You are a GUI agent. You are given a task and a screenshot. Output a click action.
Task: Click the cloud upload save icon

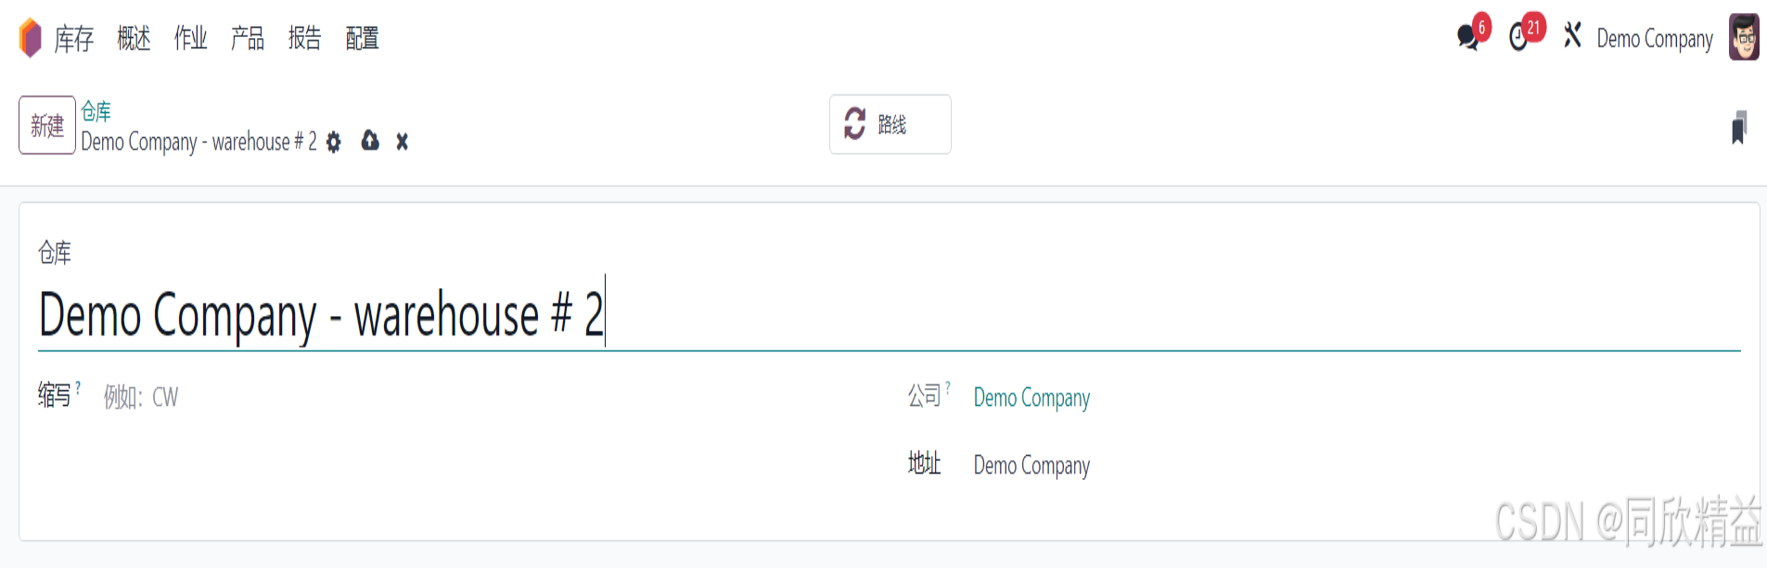370,141
